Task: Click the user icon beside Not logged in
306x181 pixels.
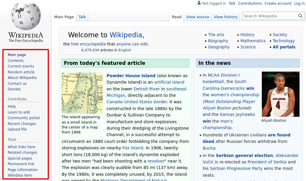Action: coord(199,3)
